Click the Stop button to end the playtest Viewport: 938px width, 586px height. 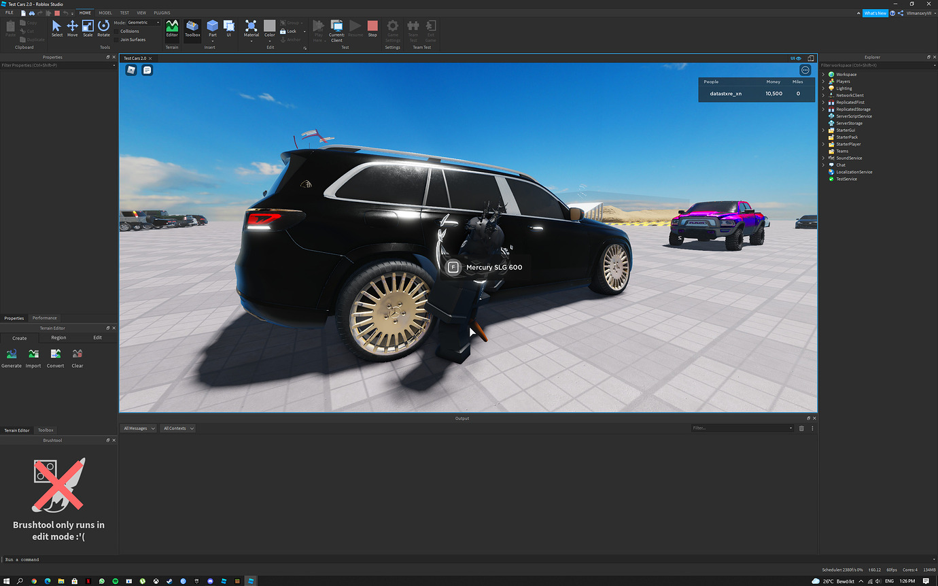(x=372, y=27)
